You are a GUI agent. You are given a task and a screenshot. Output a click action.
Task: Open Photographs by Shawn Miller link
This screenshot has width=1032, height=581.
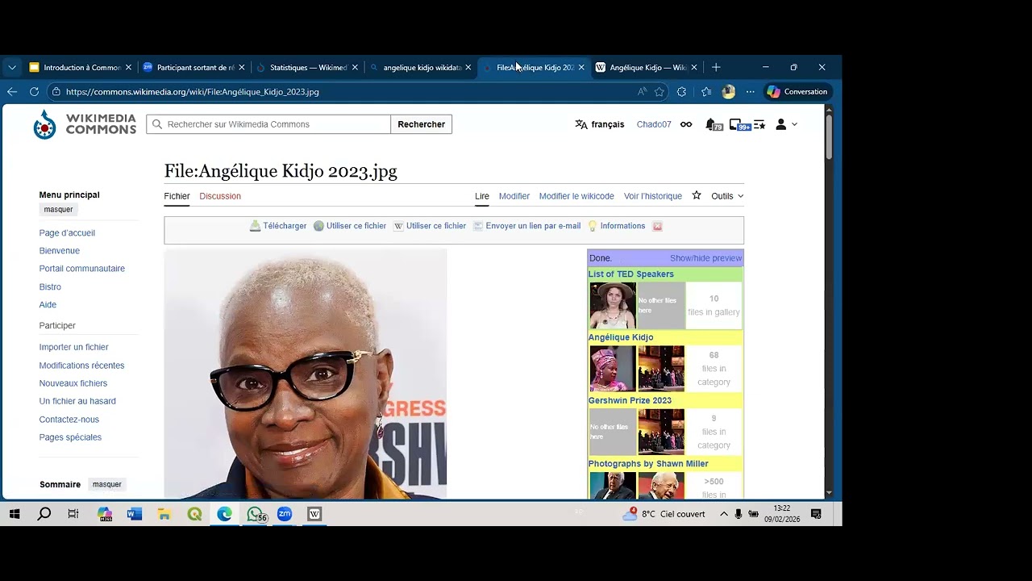coord(648,464)
